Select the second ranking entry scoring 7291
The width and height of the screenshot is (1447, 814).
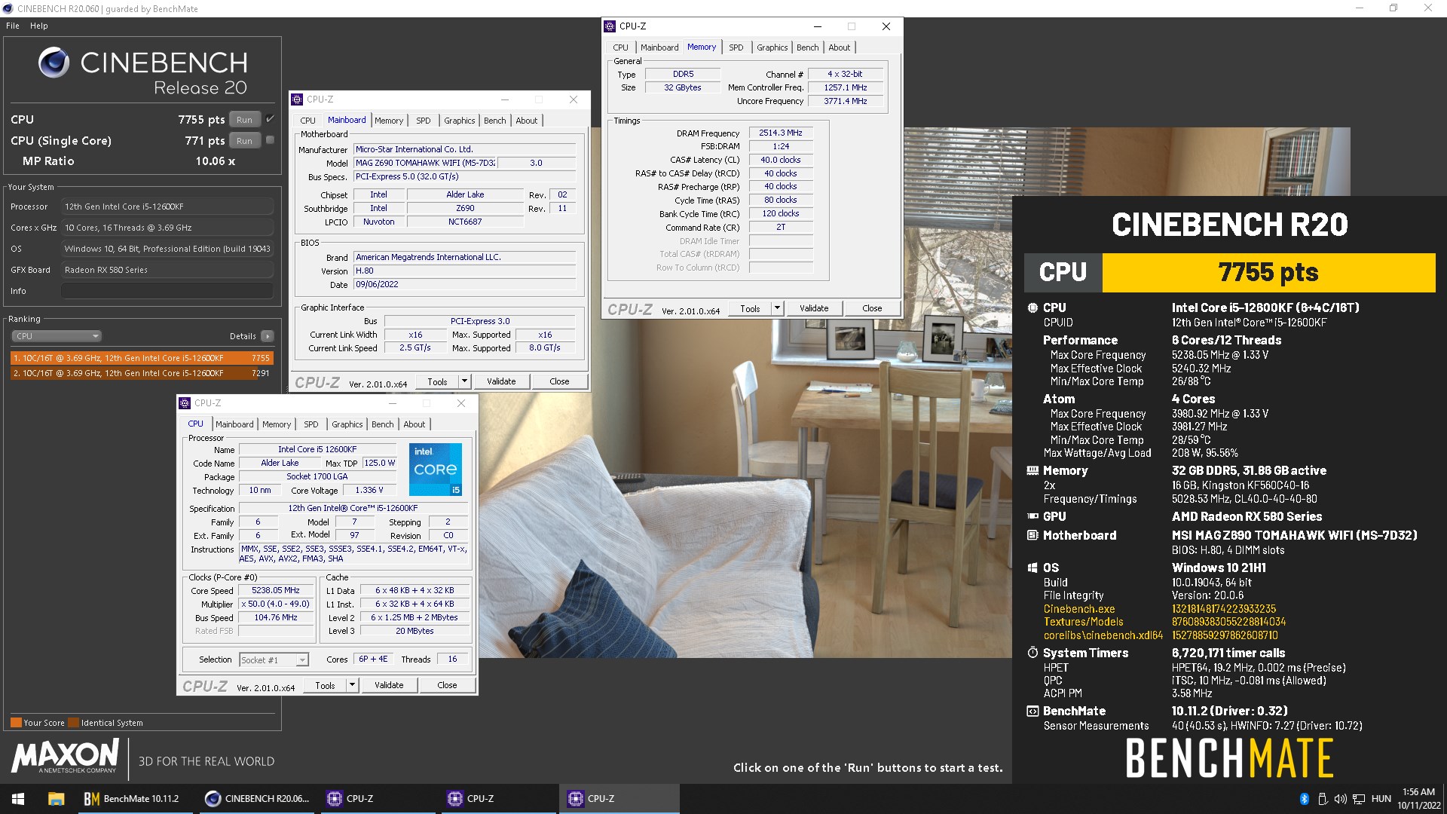[142, 373]
